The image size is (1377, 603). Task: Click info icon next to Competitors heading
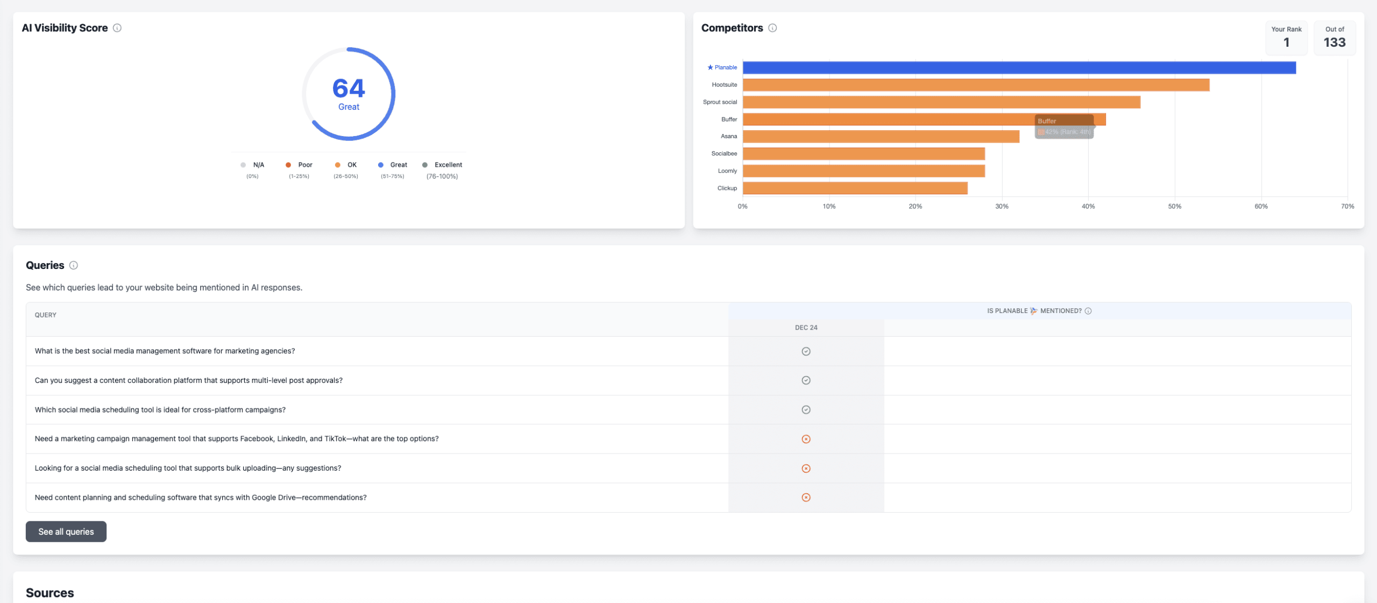coord(772,28)
